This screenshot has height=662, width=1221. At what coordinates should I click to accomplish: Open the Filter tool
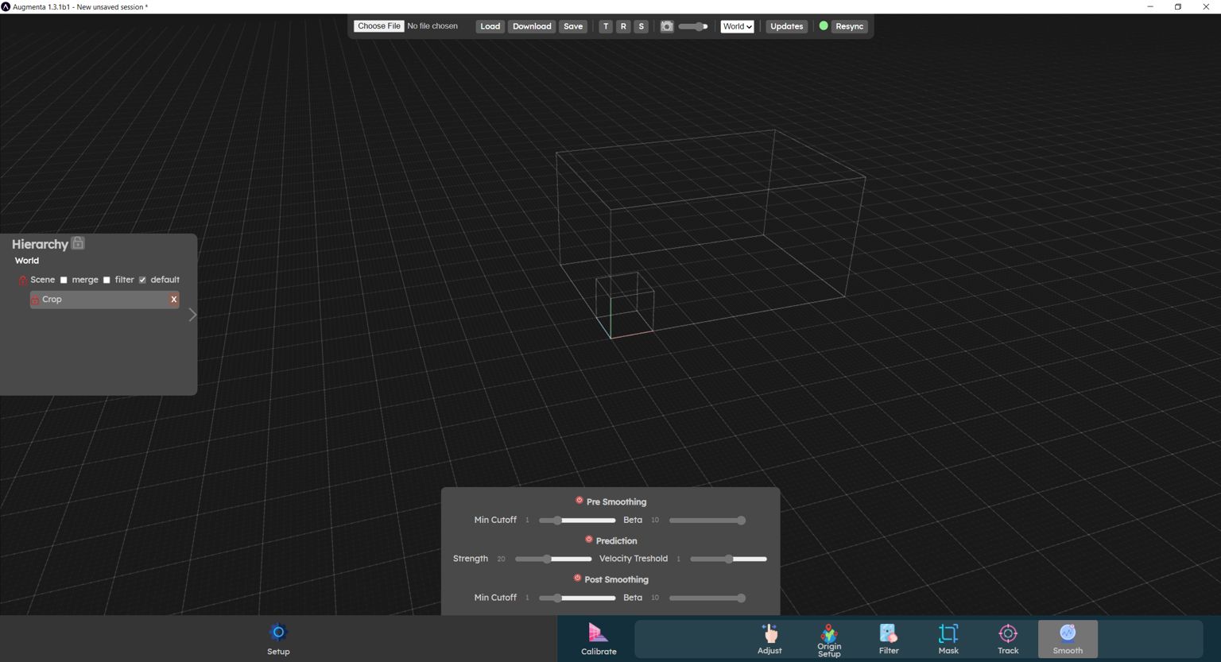888,638
